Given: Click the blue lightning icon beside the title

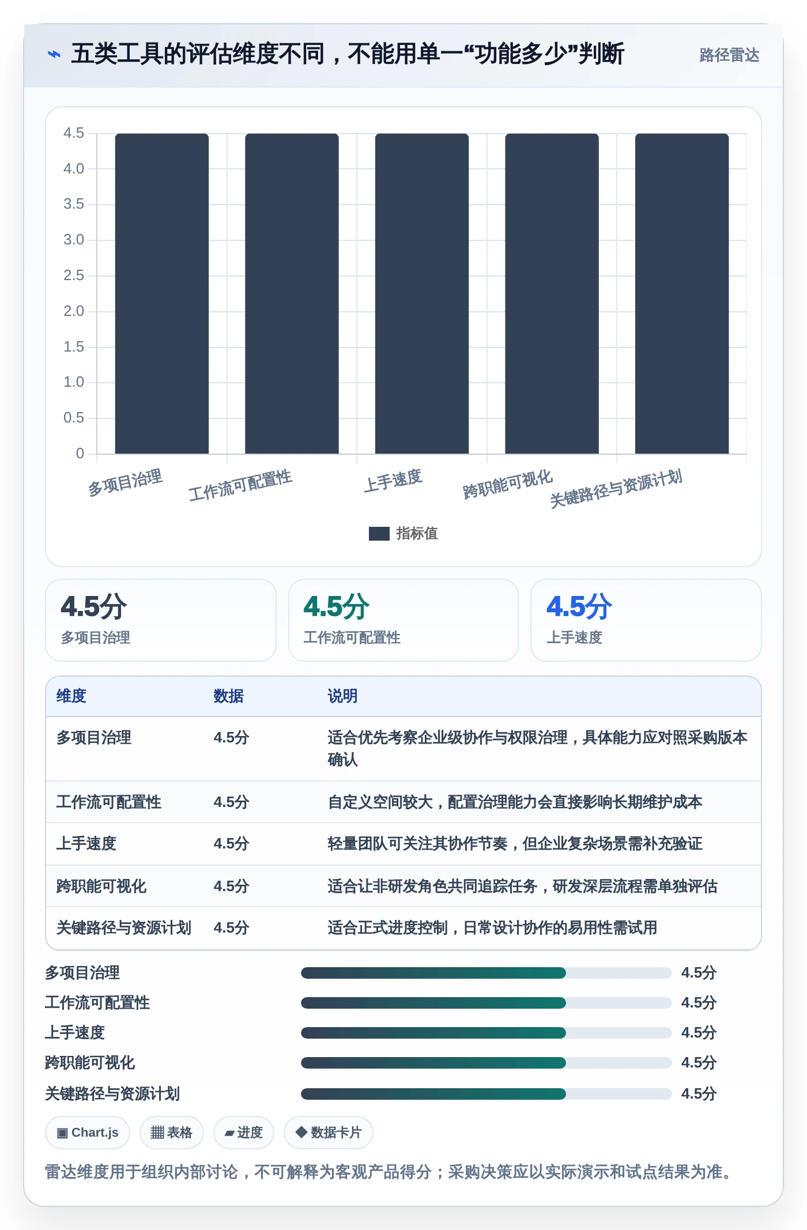Looking at the screenshot, I should pyautogui.click(x=54, y=55).
